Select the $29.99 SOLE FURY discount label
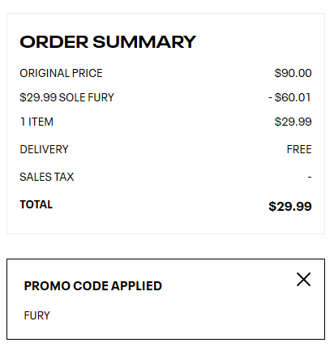The width and height of the screenshot is (334, 347). click(66, 97)
